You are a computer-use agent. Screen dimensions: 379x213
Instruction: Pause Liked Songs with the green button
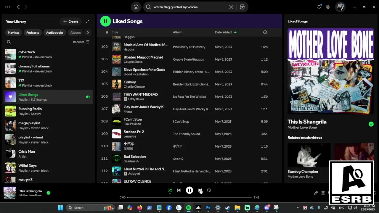point(105,21)
